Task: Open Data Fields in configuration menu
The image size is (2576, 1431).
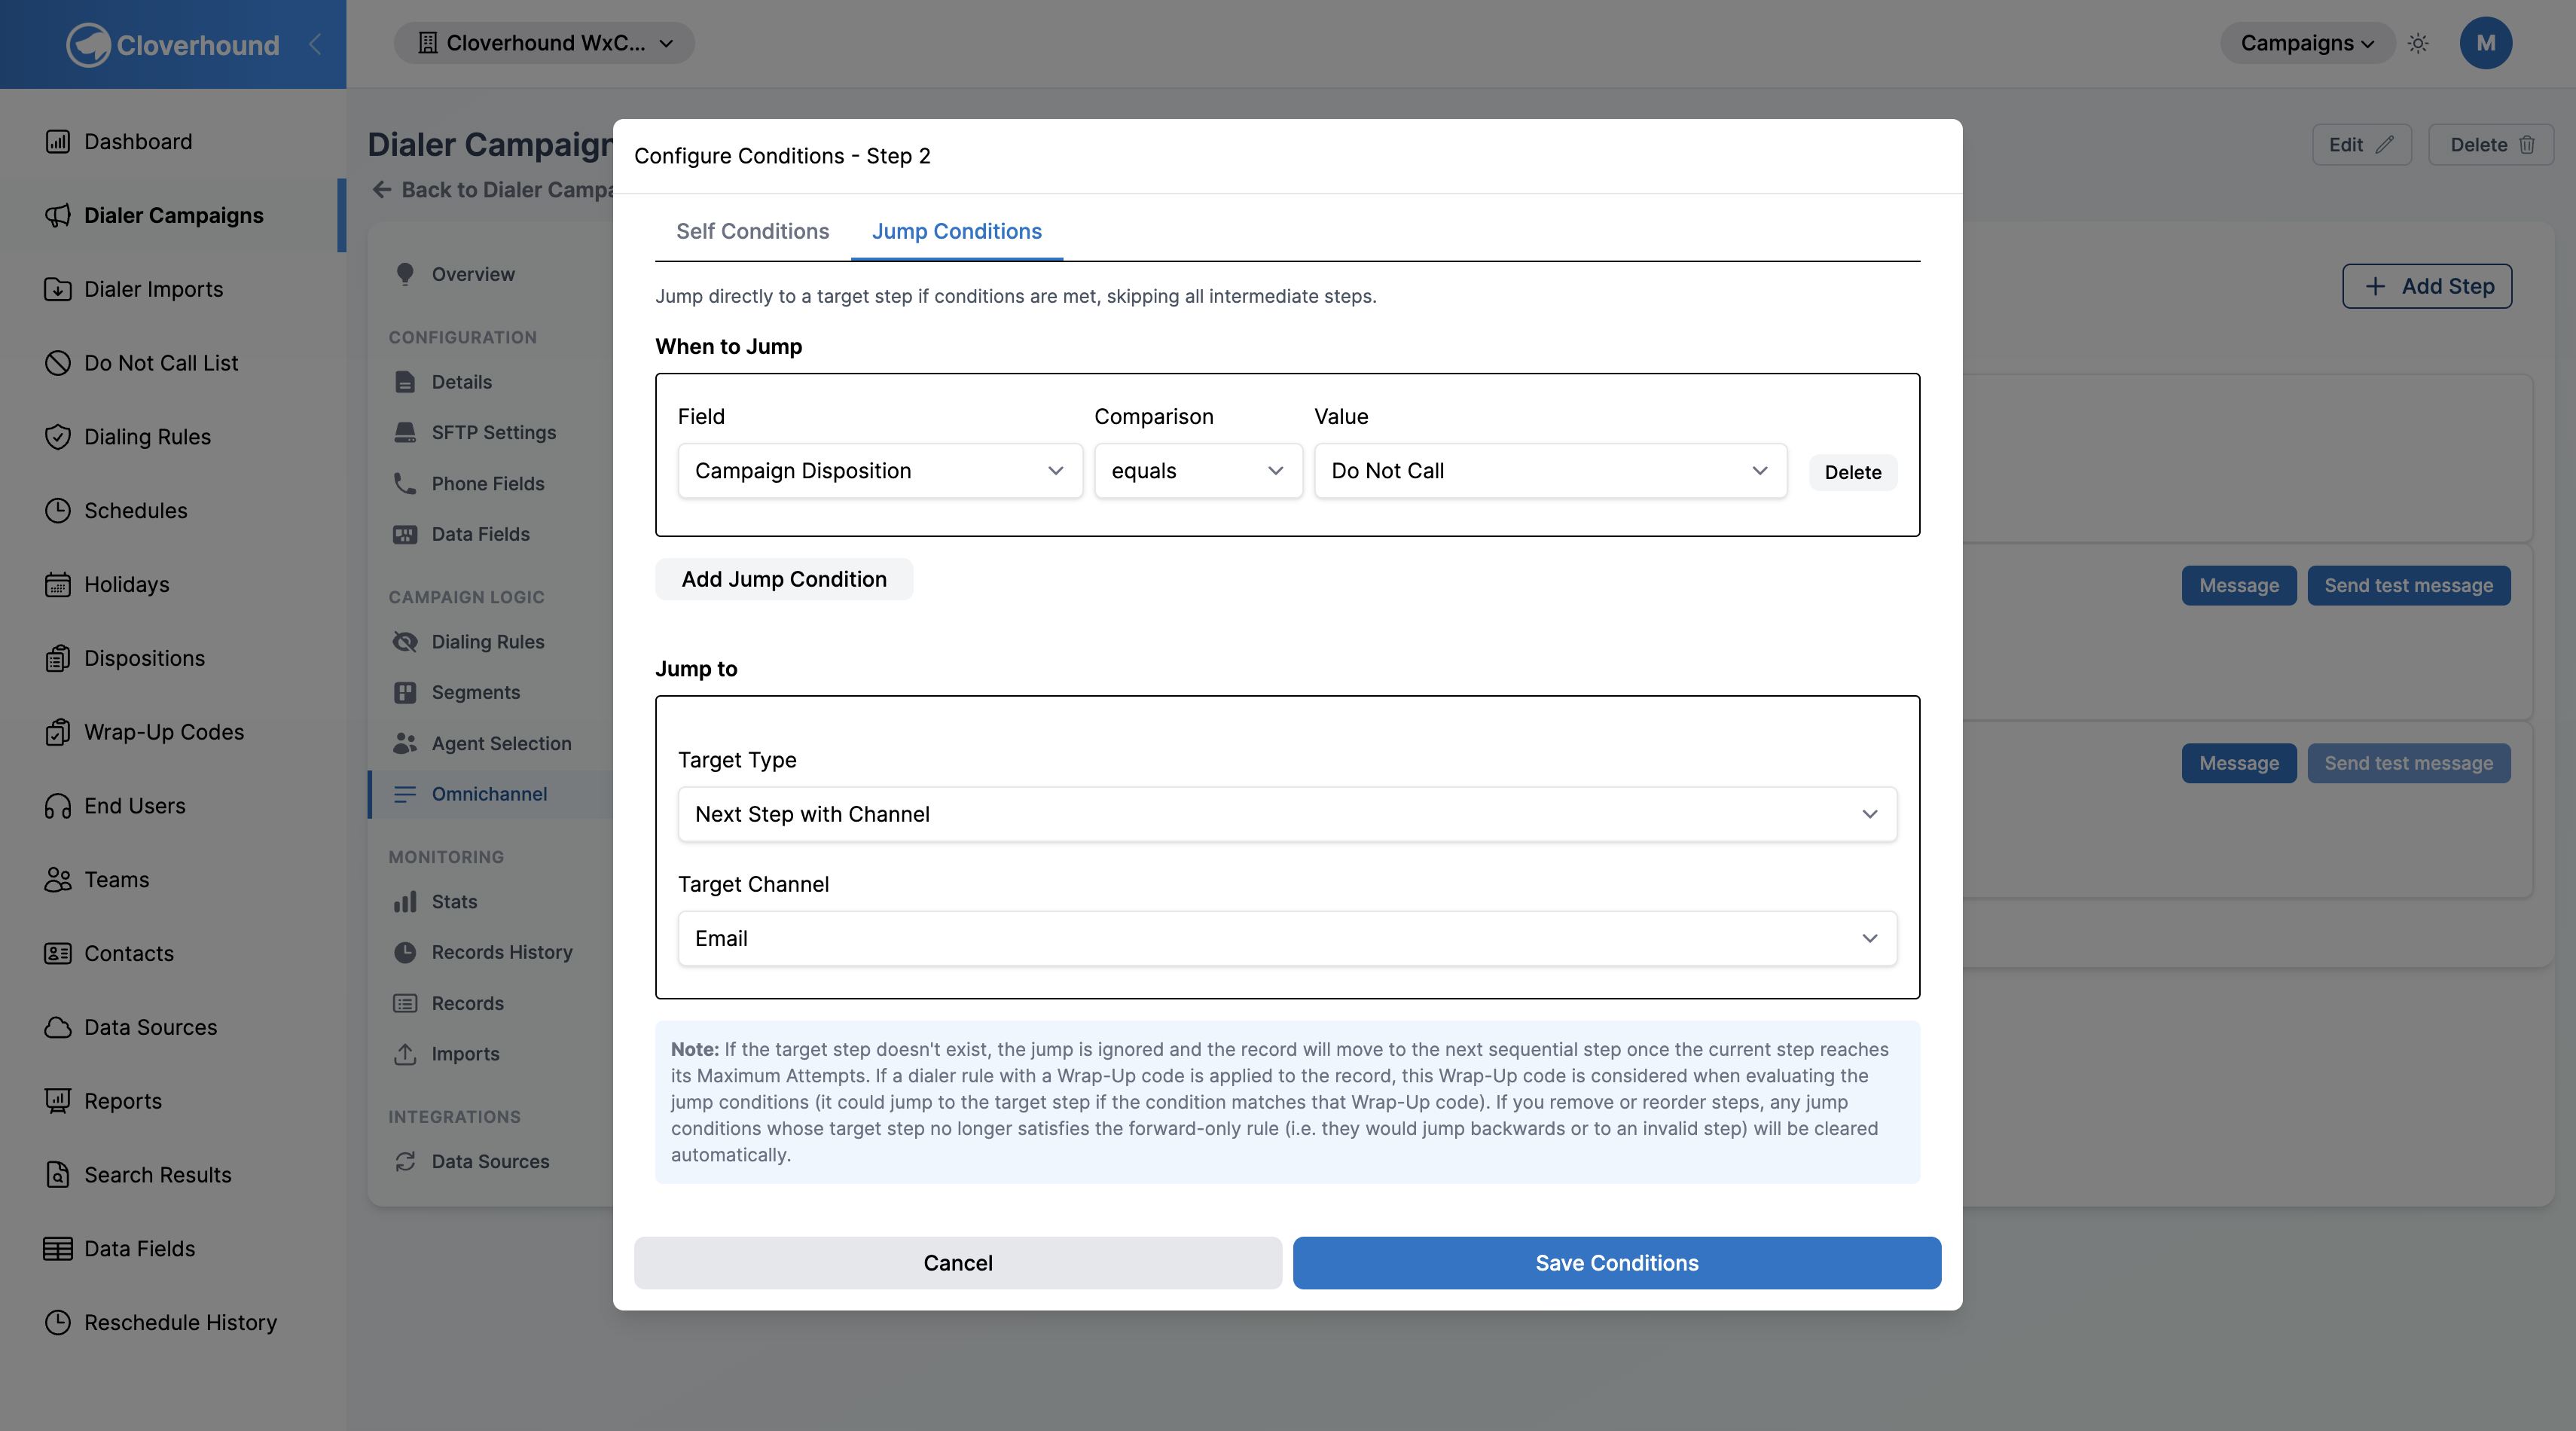Action: [x=480, y=534]
